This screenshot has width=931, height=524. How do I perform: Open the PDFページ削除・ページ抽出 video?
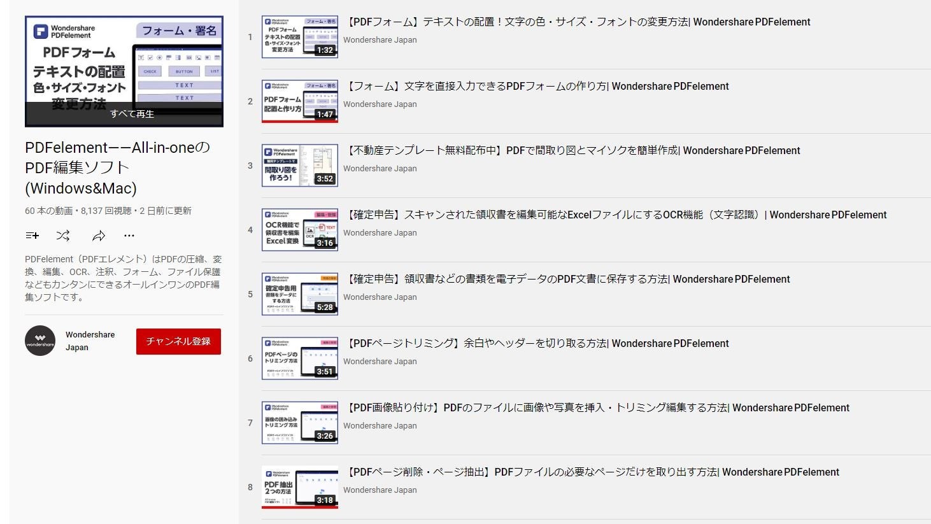[592, 472]
